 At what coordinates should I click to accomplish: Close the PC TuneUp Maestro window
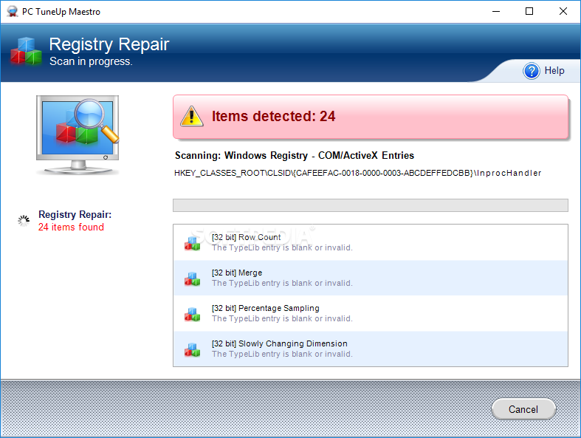(563, 12)
